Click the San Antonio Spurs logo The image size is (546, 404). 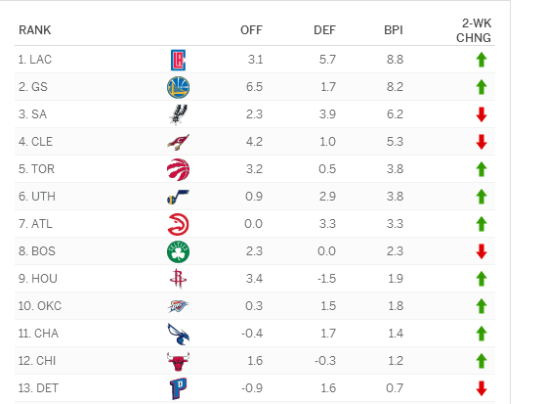tap(178, 114)
